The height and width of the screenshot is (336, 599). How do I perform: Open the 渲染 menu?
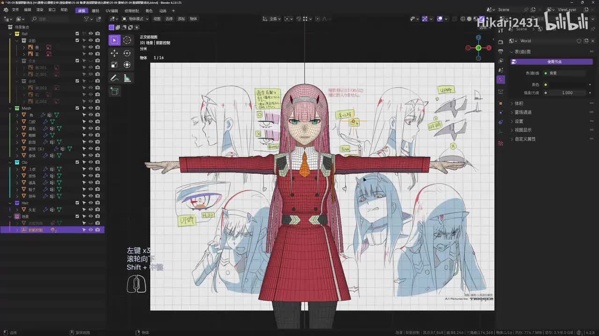tap(40, 10)
